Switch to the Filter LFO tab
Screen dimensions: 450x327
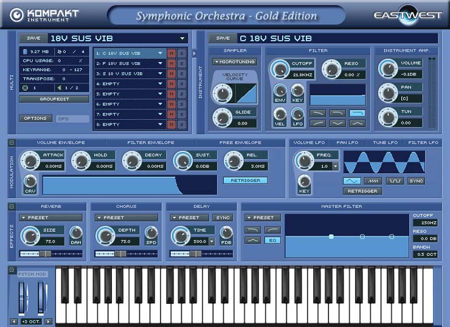tap(423, 143)
